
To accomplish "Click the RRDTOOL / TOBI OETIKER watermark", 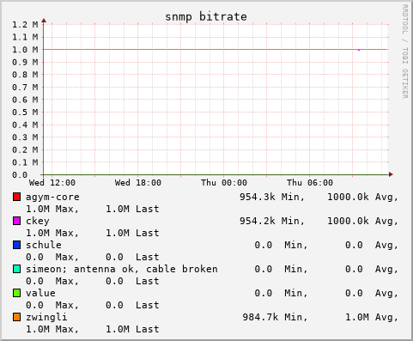I will pos(405,52).
